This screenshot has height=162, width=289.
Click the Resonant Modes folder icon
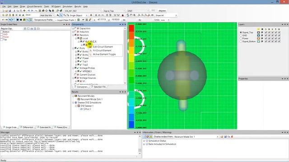(x=76, y=96)
